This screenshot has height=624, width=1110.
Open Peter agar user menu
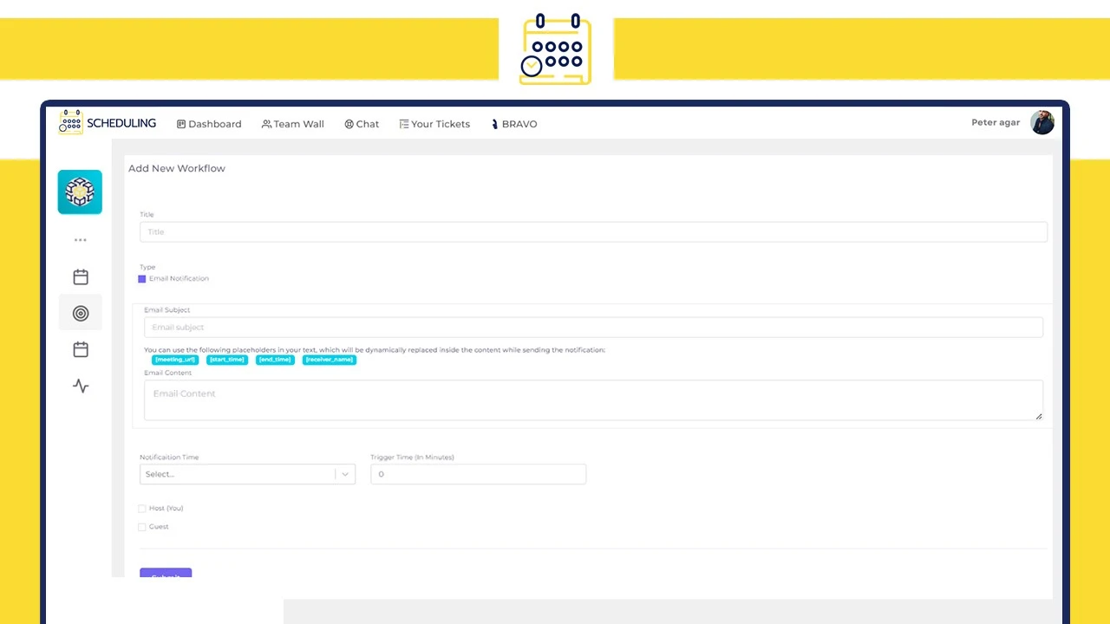tap(996, 122)
